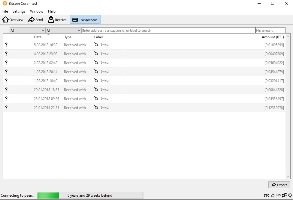Image resolution: width=293 pixels, height=200 pixels.
Task: Select the Transactions tab
Action: coord(85,19)
